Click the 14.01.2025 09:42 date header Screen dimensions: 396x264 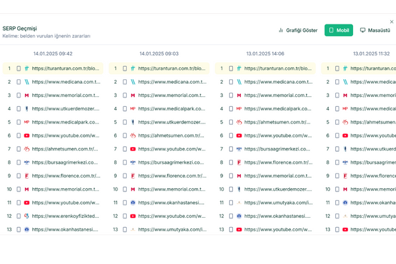click(x=53, y=53)
